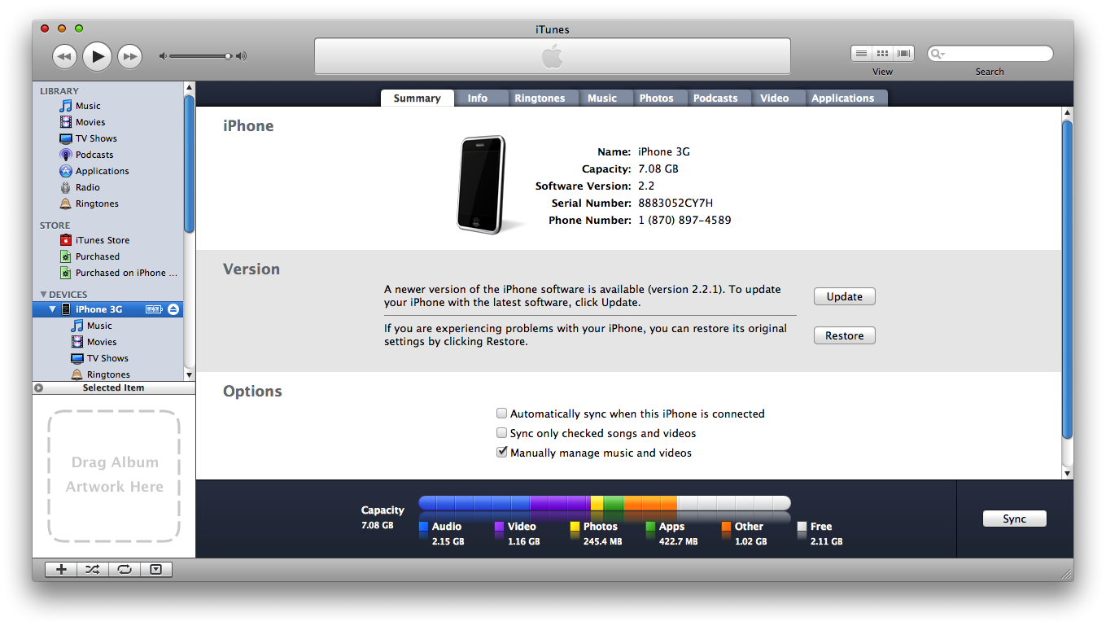The width and height of the screenshot is (1106, 626).
Task: Click the high-volume speaker icon
Action: click(x=242, y=56)
